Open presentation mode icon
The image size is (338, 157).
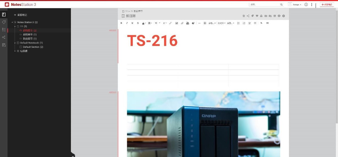point(275,16)
